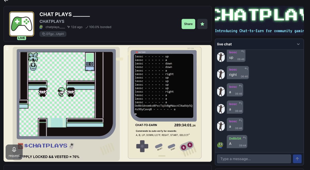This screenshot has height=170, width=310.
Task: Click leosc avatar next to "up" message
Action: (x=221, y=57)
